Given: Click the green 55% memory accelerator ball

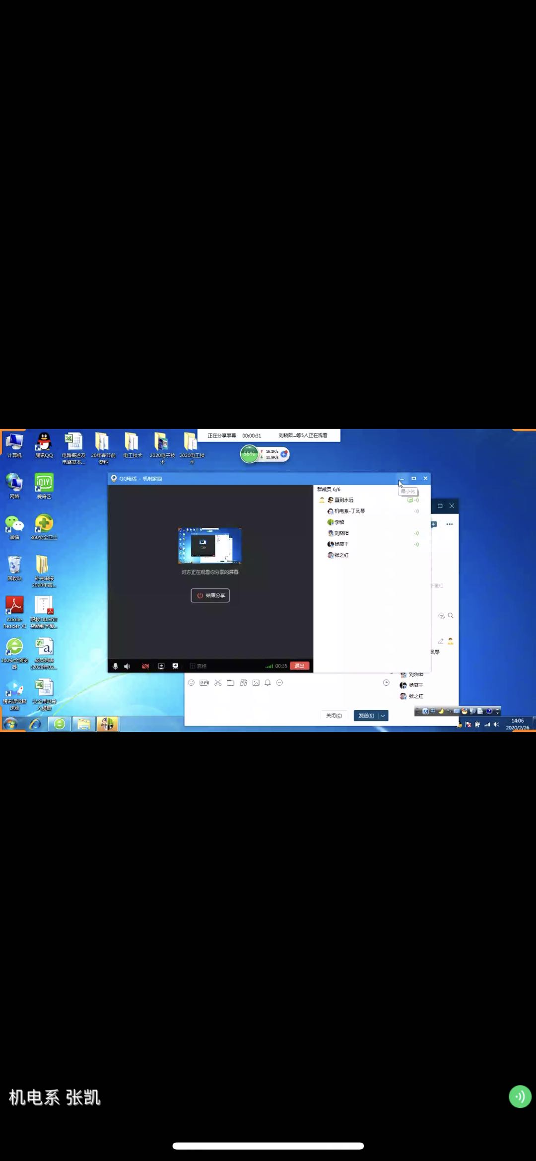Looking at the screenshot, I should point(249,454).
